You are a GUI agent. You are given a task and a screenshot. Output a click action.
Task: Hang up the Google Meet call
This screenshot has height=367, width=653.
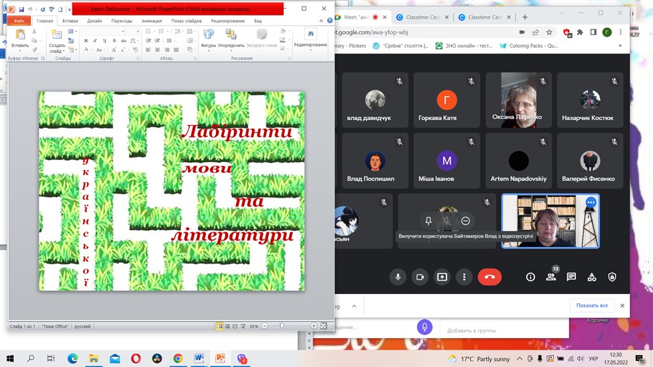tap(489, 277)
